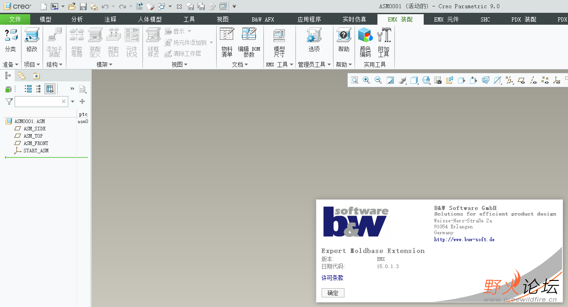
Task: Open a file with the folder icon
Action: click(x=72, y=6)
